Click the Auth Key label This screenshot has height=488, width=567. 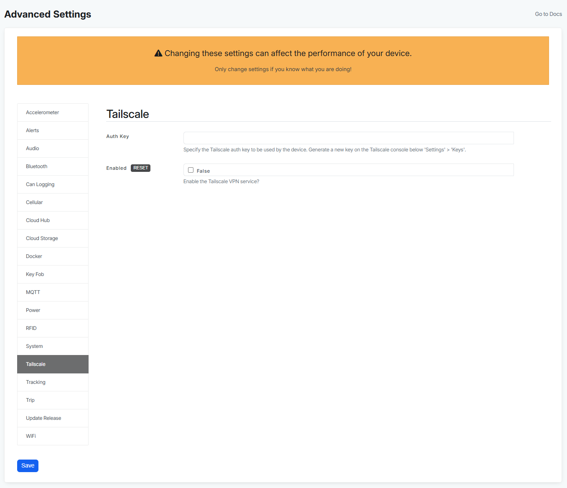(x=117, y=136)
